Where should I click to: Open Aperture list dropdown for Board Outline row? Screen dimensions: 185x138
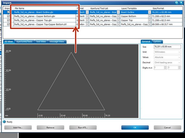pyautogui.click(x=118, y=12)
